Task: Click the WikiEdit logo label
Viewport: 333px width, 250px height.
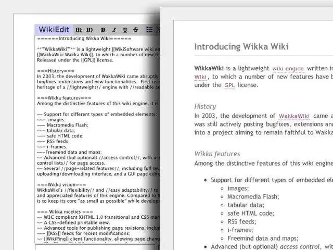Action: (54, 30)
